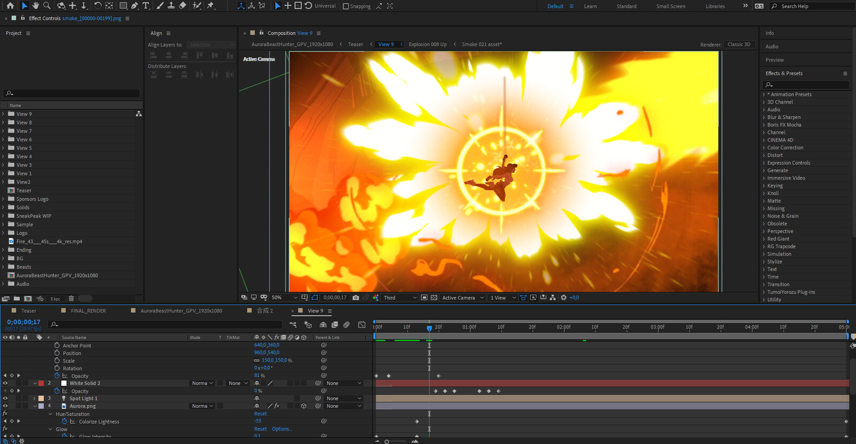Expand the Blur & Sharpen effects category
This screenshot has width=856, height=444.
(x=763, y=117)
